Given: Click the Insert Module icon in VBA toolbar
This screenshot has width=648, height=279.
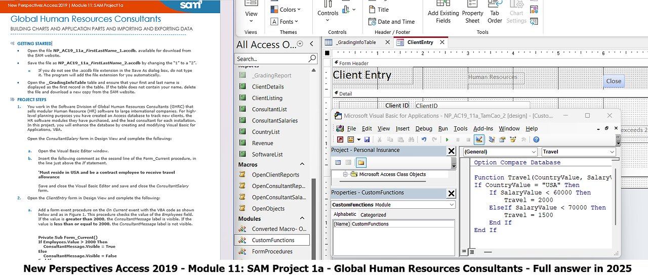Looking at the screenshot, I should point(350,139).
